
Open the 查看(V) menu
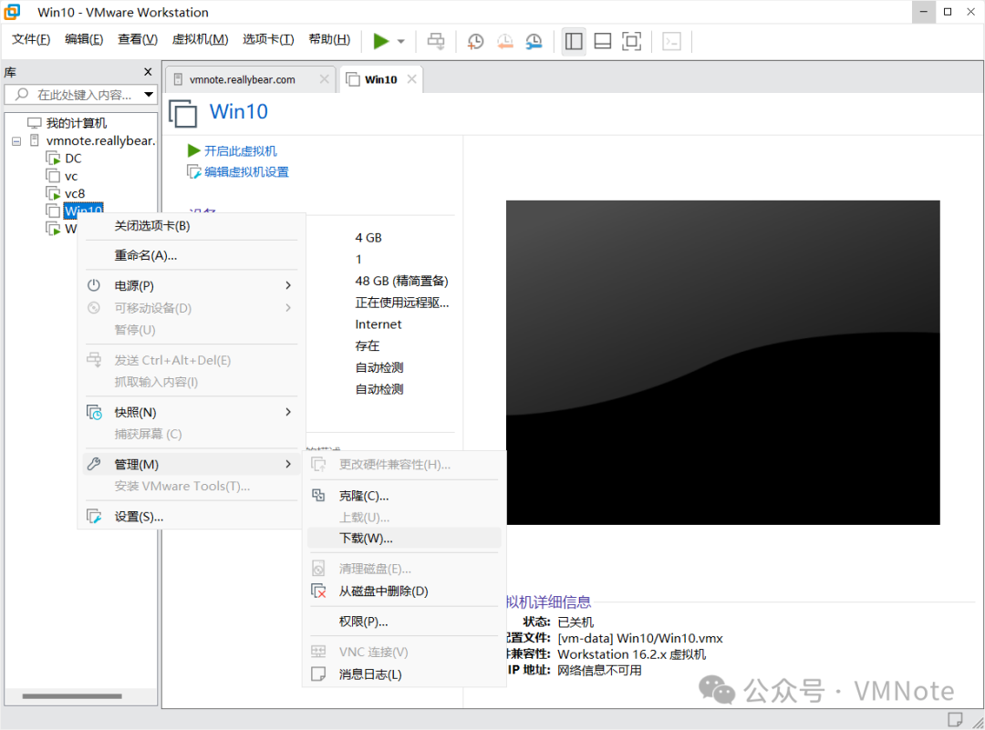138,39
